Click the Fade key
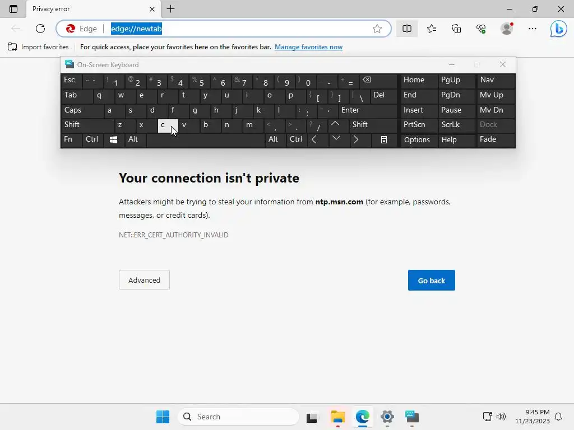Image resolution: width=574 pixels, height=430 pixels. pos(496,139)
